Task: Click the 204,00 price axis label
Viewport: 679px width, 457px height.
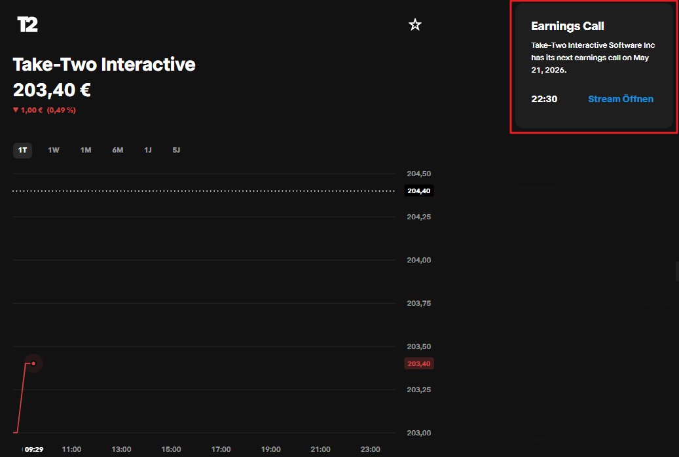Action: click(419, 260)
